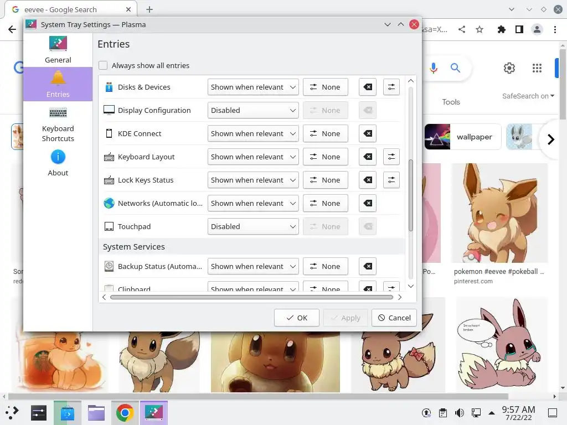This screenshot has height=425, width=567.
Task: Cancel the System Tray Settings dialog
Action: pos(394,318)
